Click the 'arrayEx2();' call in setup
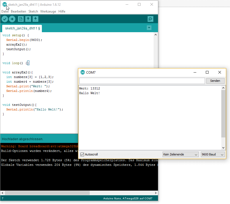 [x=17, y=44]
